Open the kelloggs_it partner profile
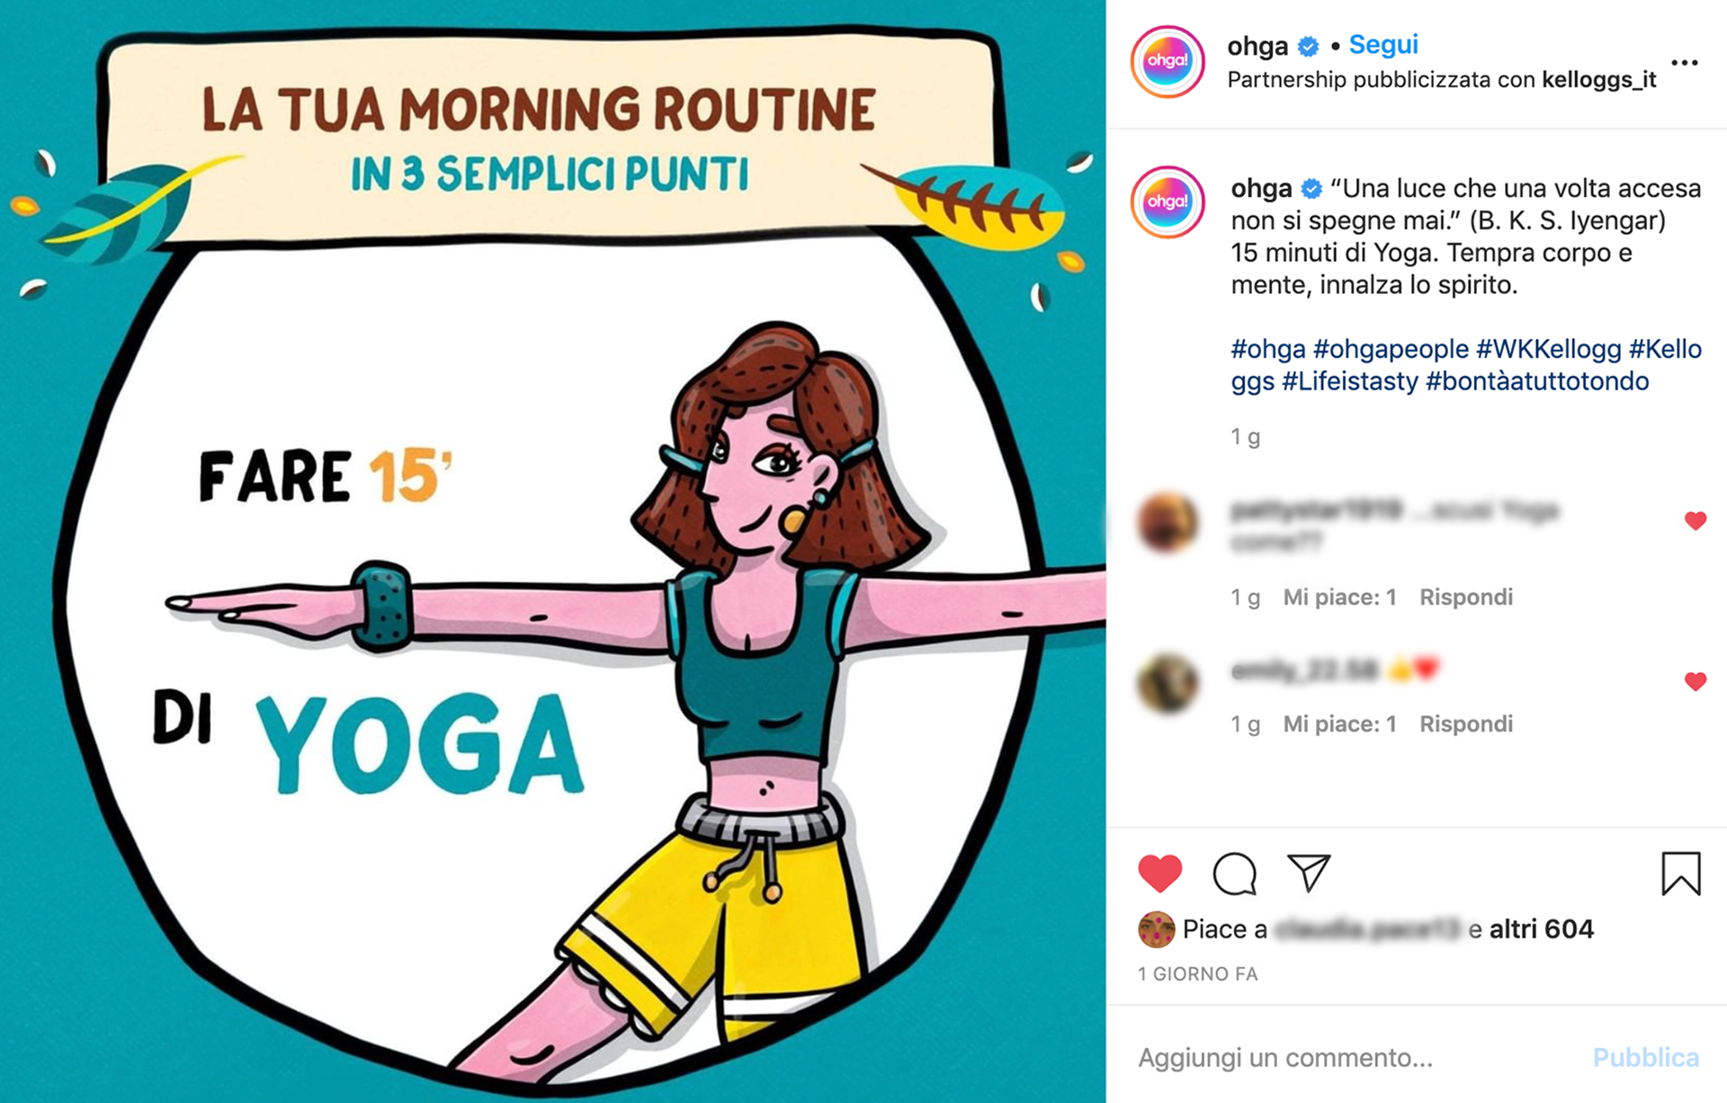 coord(1598,80)
